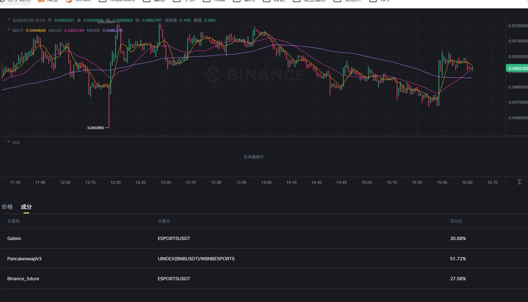Click the 0.0520000 price axis label
This screenshot has height=302, width=528.
pos(518,26)
